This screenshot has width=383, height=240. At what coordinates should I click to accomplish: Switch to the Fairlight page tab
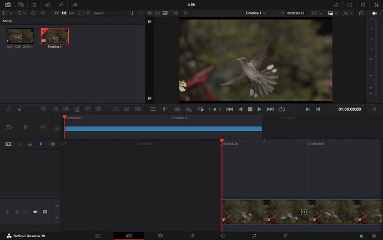[254, 236]
